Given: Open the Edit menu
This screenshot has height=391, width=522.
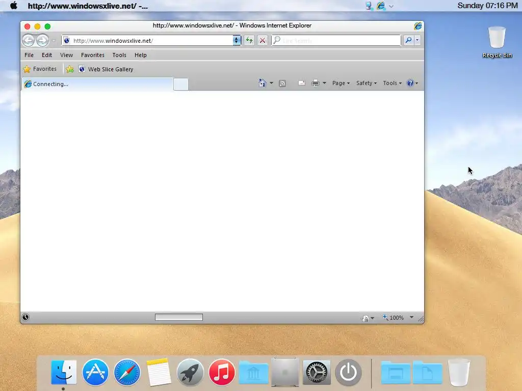Looking at the screenshot, I should coord(46,55).
